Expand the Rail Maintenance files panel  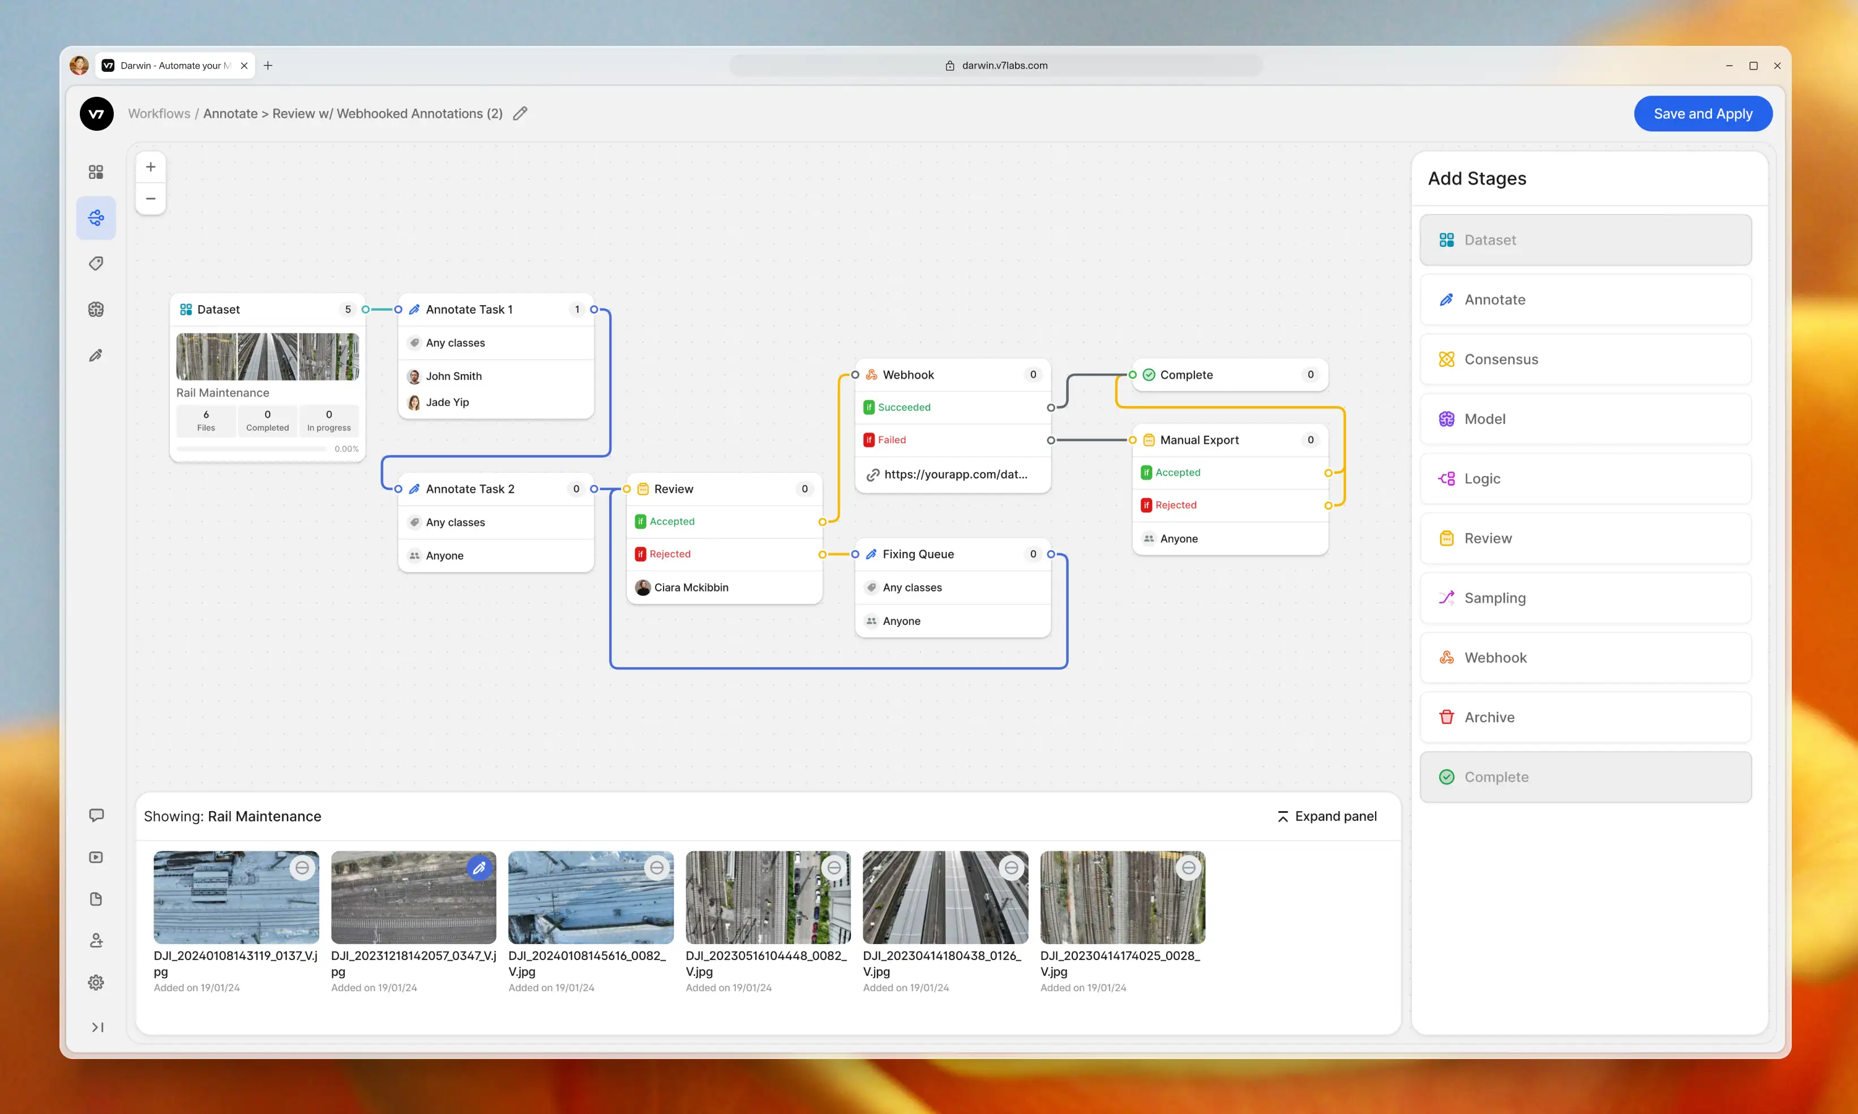(1326, 816)
